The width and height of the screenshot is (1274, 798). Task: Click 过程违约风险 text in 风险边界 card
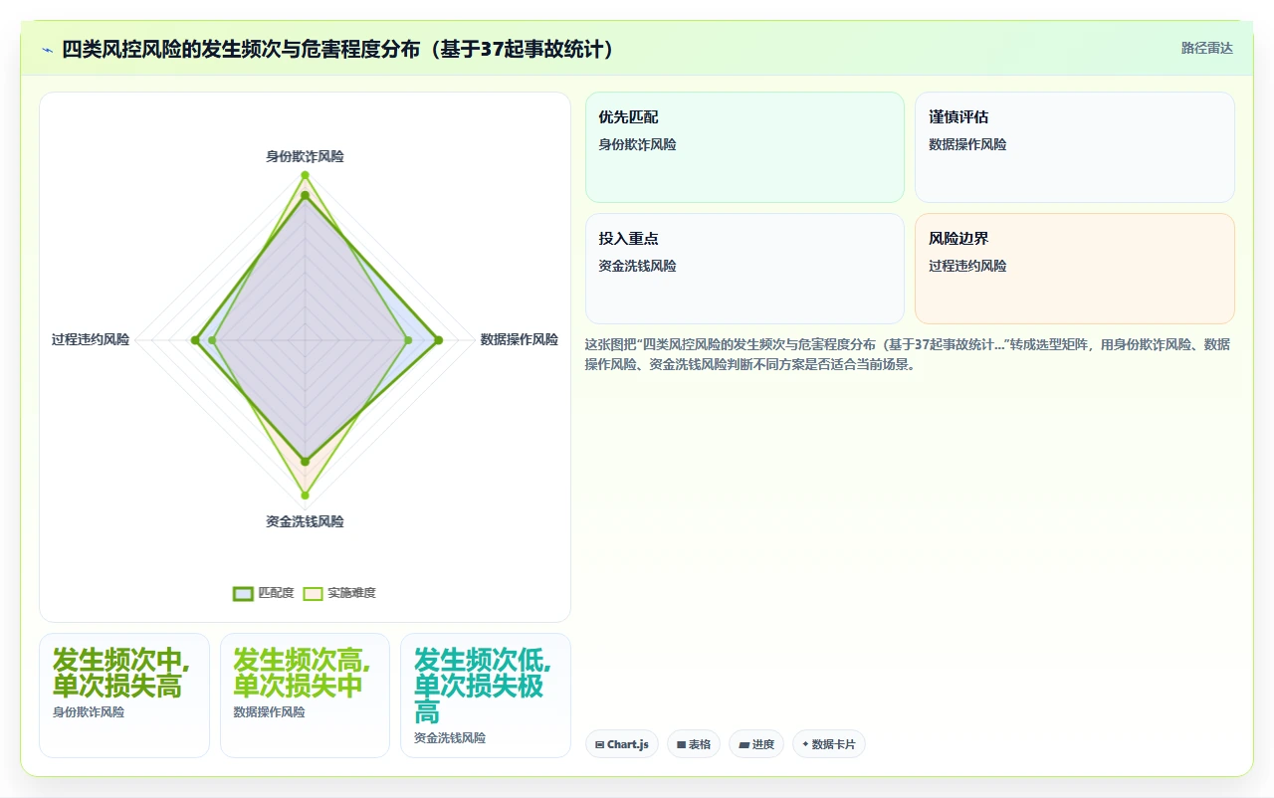point(967,266)
